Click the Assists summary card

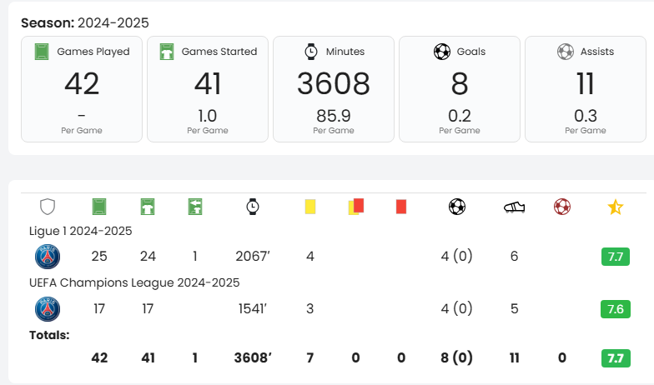pos(585,88)
